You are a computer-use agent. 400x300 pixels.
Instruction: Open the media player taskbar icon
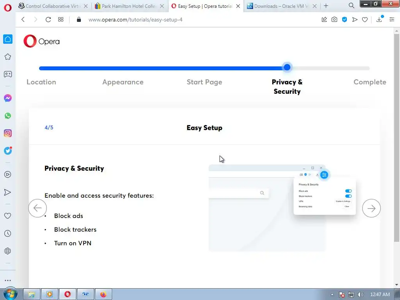50,295
